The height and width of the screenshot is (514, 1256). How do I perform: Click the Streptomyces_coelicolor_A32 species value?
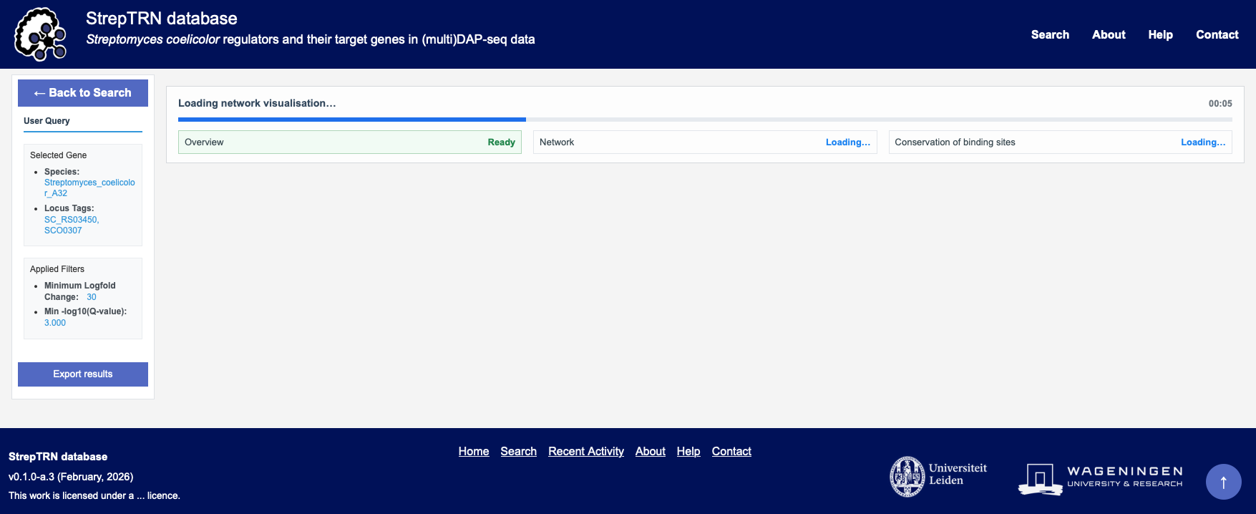(89, 188)
